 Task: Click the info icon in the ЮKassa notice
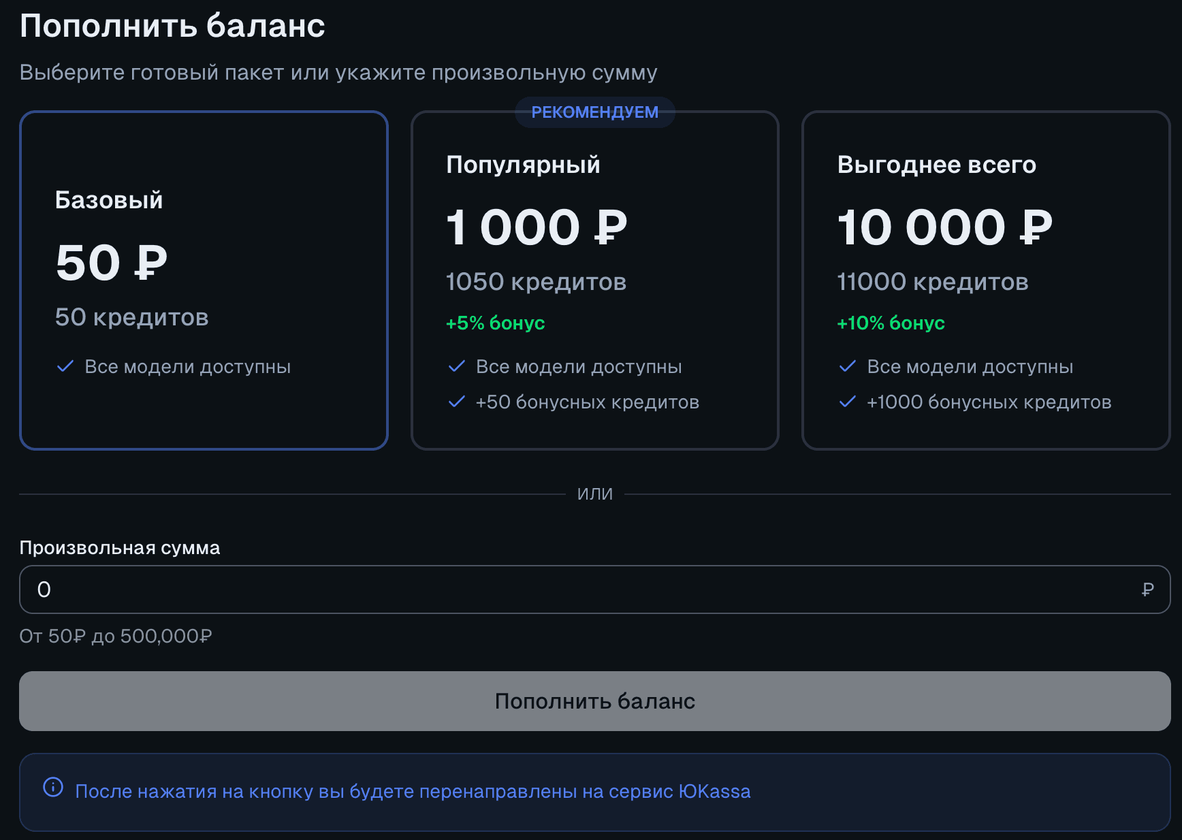[x=54, y=791]
